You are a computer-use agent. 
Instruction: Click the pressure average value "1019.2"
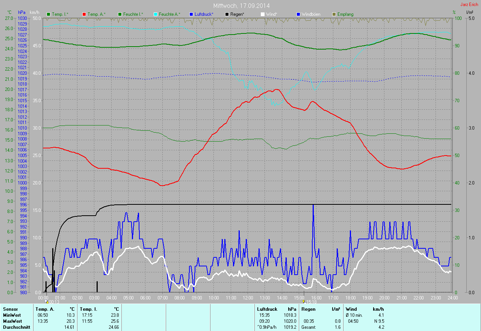click(x=290, y=327)
